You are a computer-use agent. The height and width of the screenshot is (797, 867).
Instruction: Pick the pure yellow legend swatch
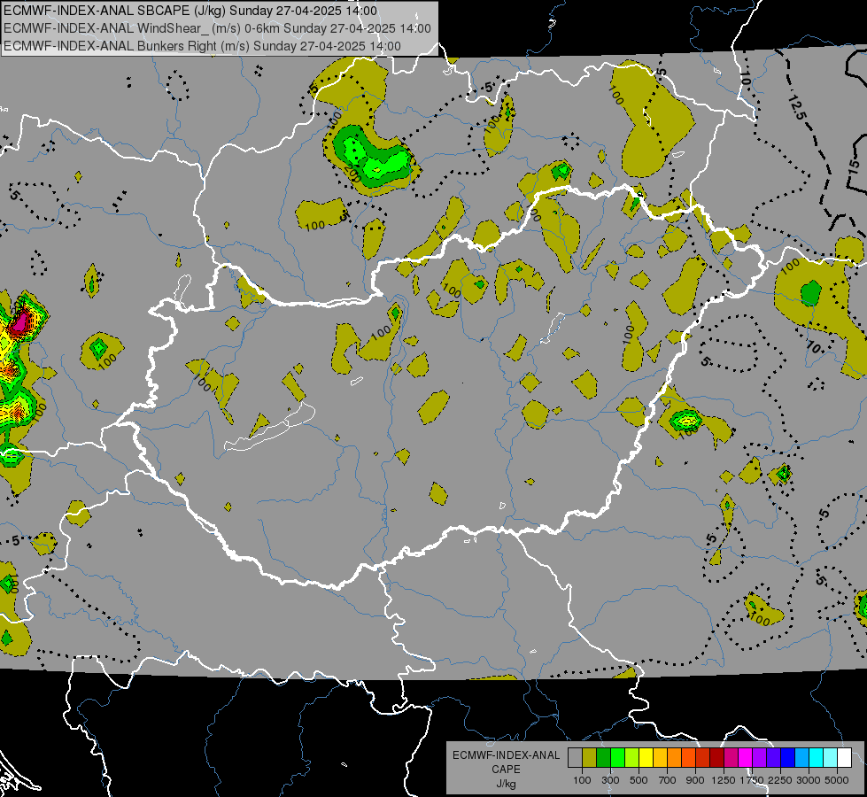coord(646,758)
